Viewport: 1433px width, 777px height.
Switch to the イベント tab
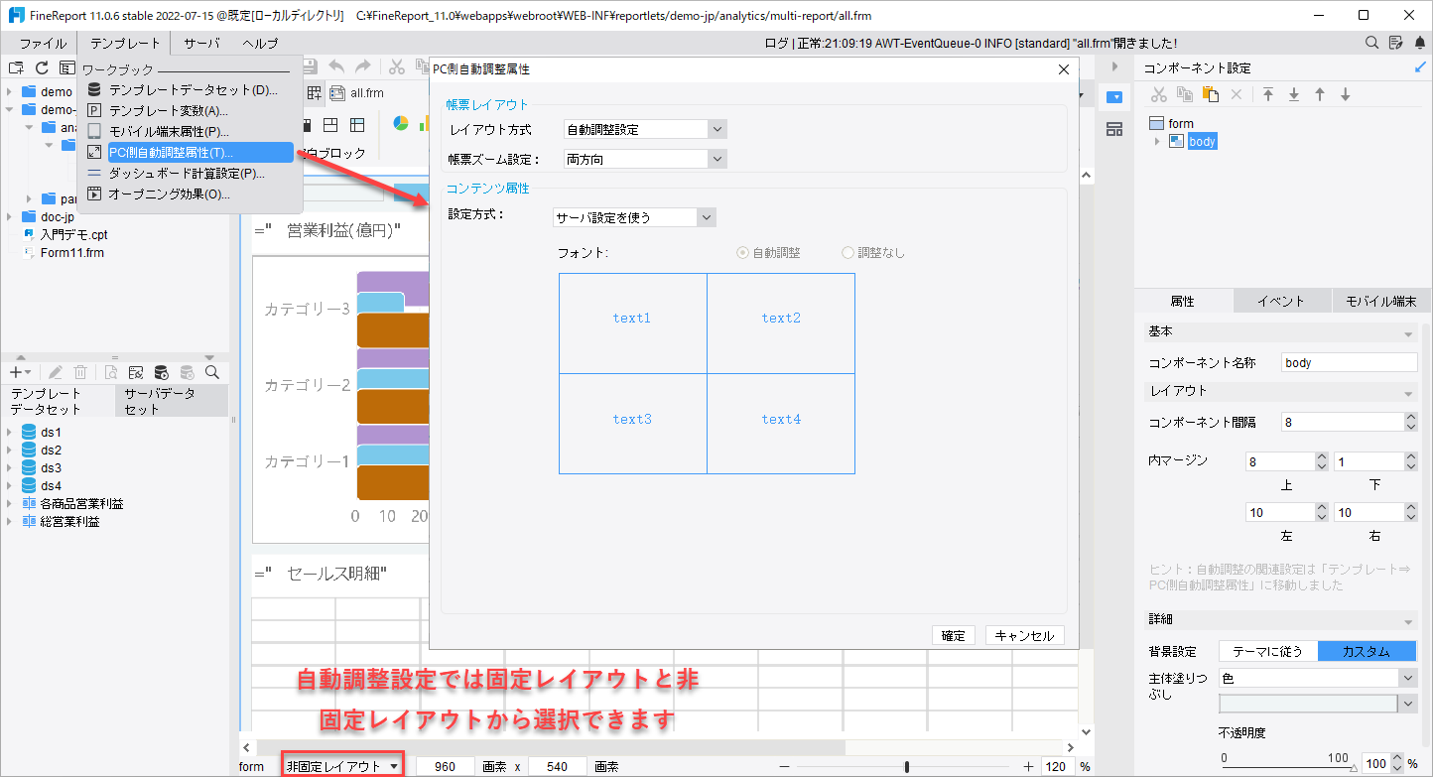pyautogui.click(x=1281, y=301)
